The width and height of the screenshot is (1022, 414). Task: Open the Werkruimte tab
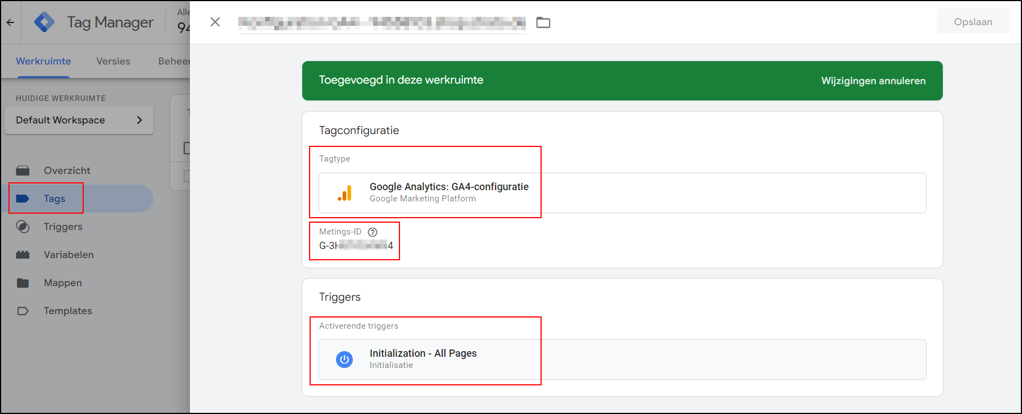[43, 61]
